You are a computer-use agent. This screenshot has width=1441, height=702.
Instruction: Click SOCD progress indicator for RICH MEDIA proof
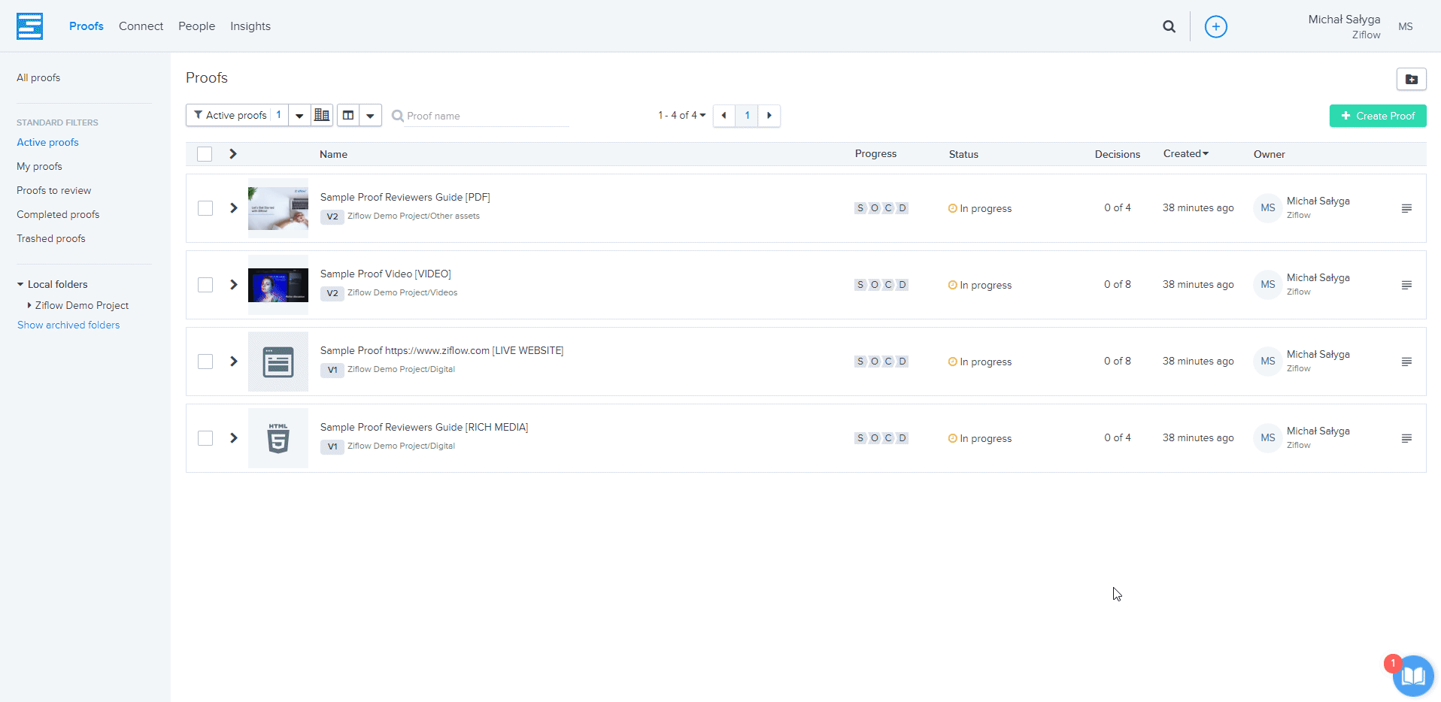tap(881, 438)
